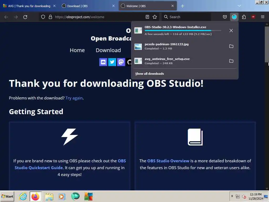This screenshot has height=202, width=269.
Task: Click the green globe browser taskbar icon
Action: (75, 196)
